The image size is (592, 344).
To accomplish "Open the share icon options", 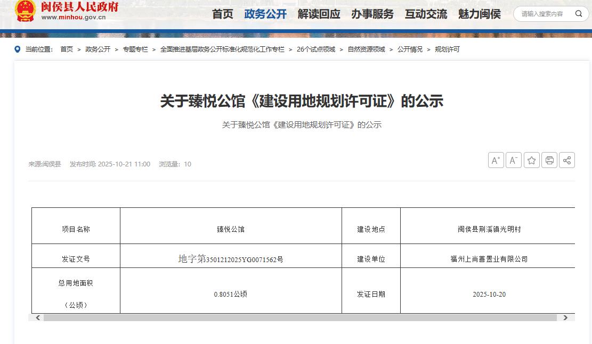I will [567, 160].
